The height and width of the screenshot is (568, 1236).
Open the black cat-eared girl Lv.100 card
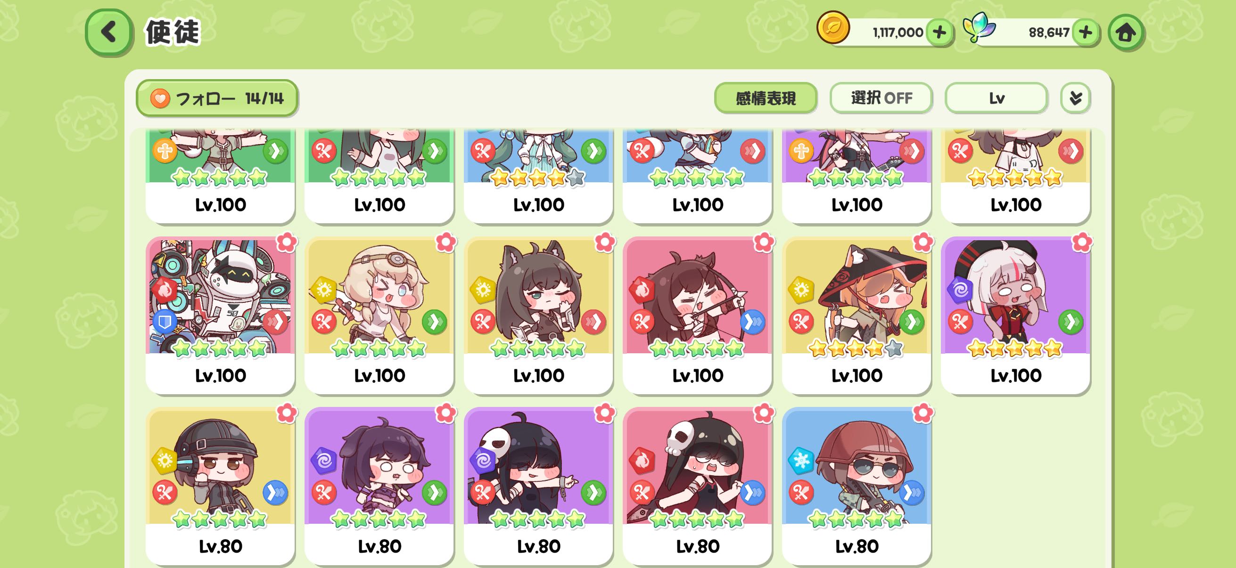point(538,316)
